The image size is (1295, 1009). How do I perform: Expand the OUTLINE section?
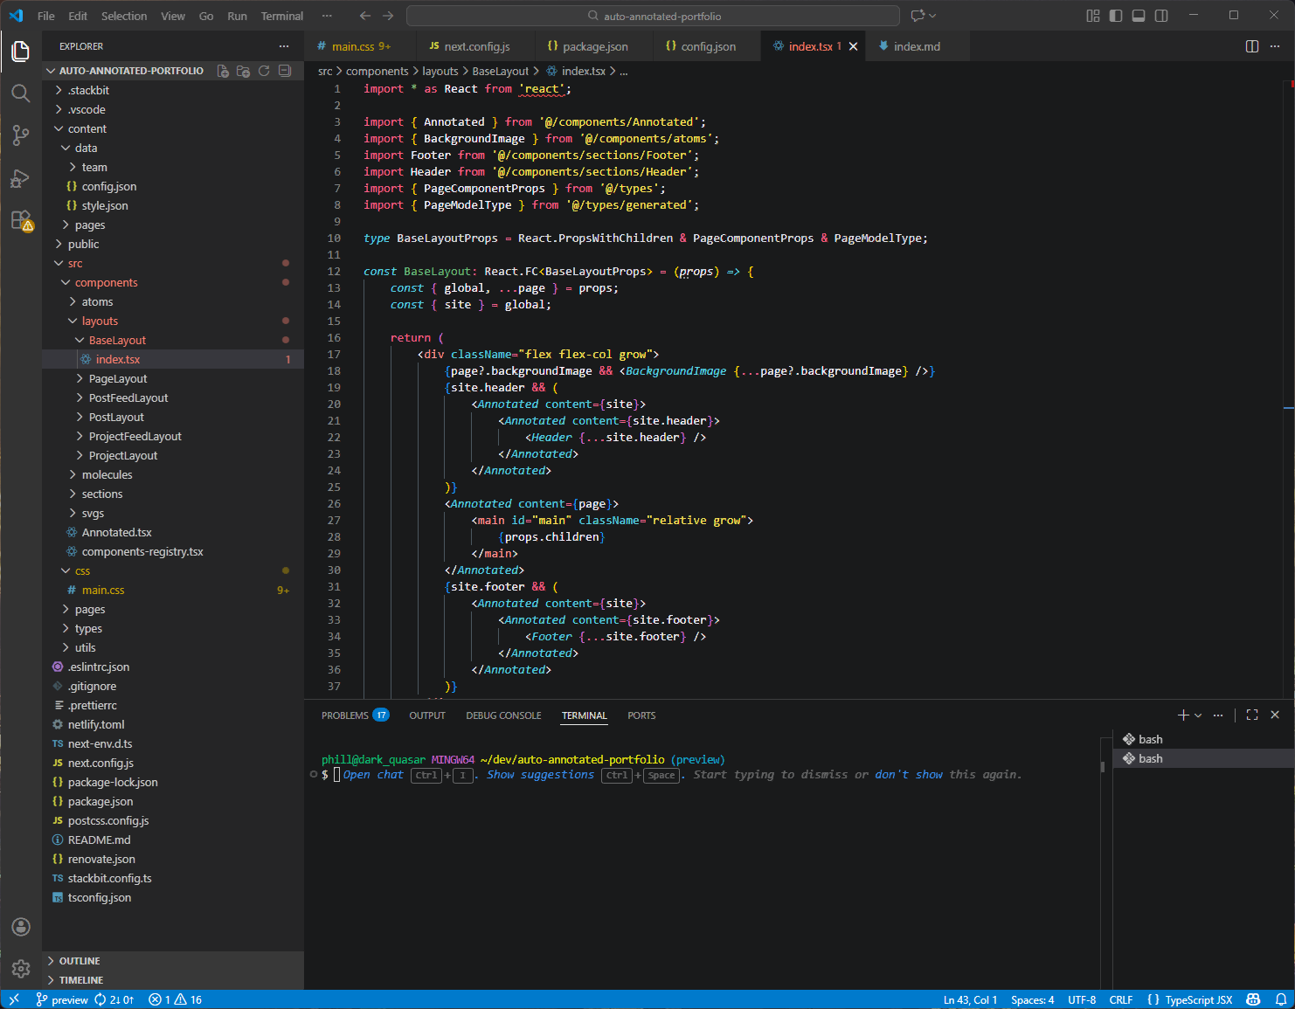[x=80, y=961]
